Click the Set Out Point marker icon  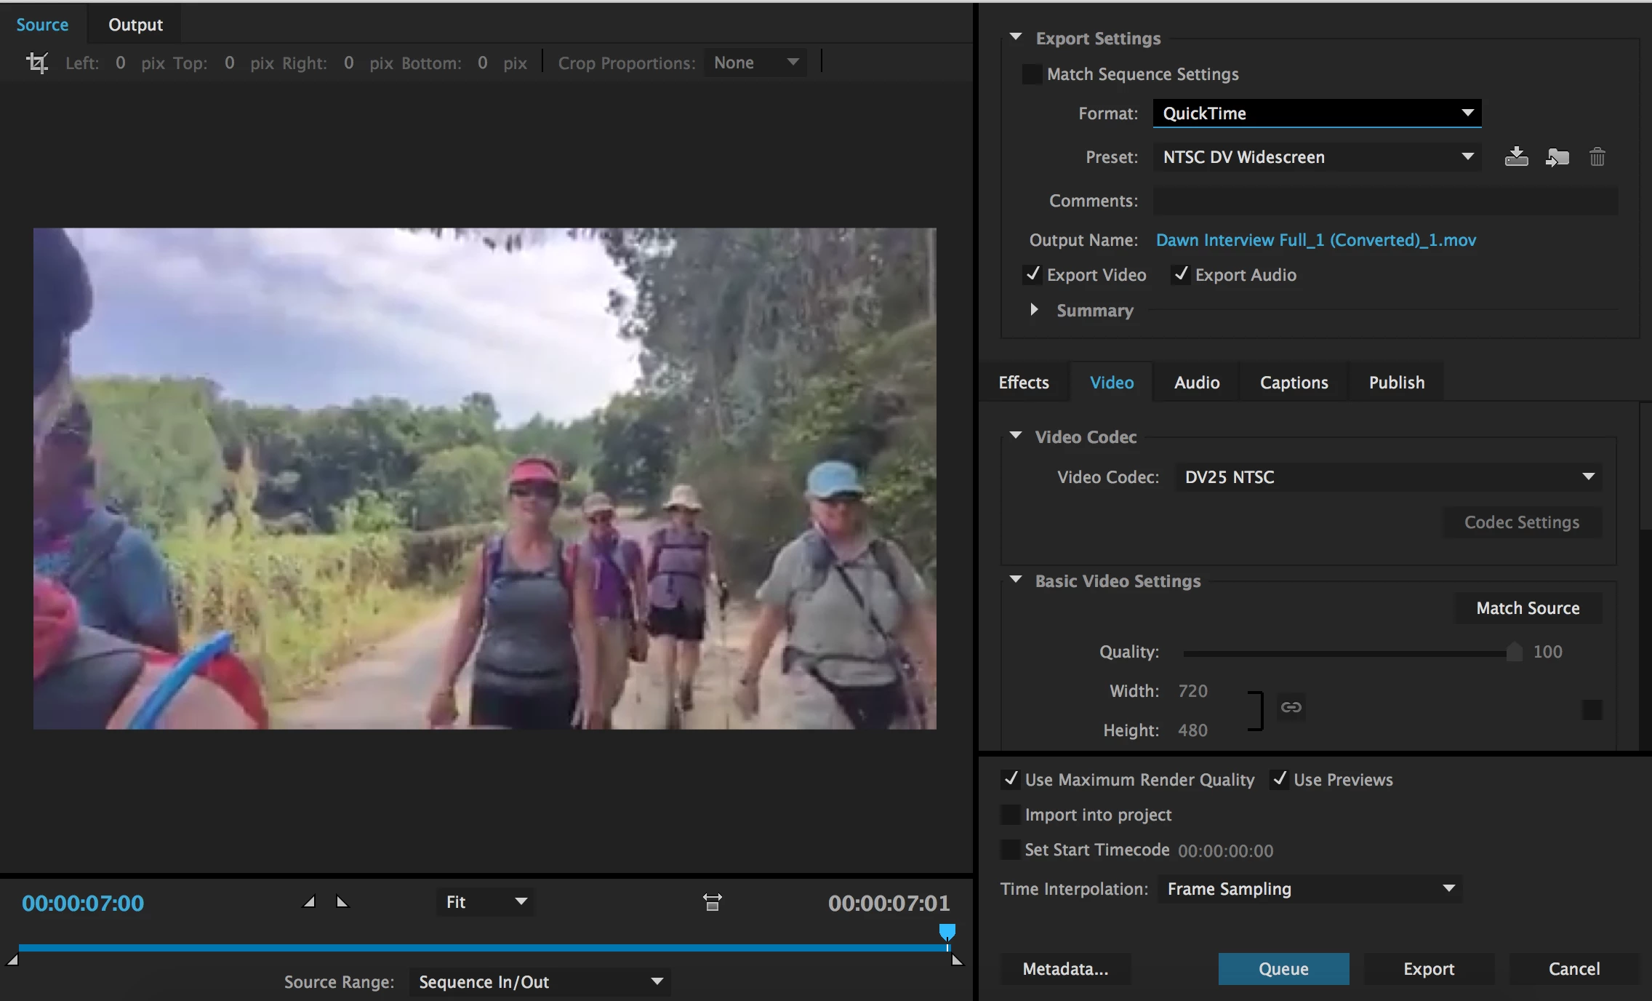(342, 902)
